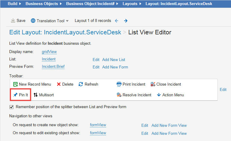The height and width of the screenshot is (141, 231).
Task: Open the Translation Tool dropdown
Action: (50, 21)
